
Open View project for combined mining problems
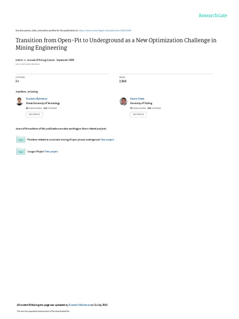coord(107,140)
